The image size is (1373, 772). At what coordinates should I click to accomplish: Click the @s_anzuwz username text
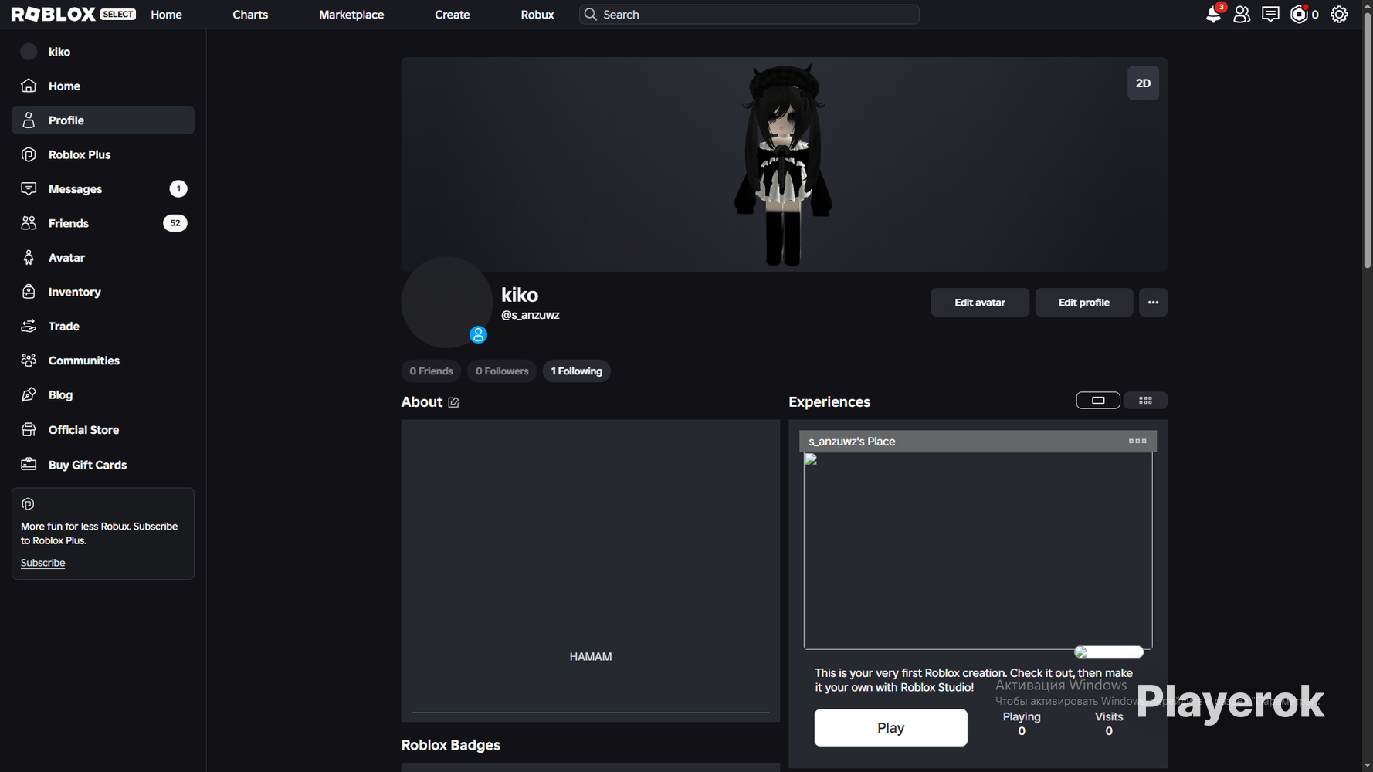[531, 315]
